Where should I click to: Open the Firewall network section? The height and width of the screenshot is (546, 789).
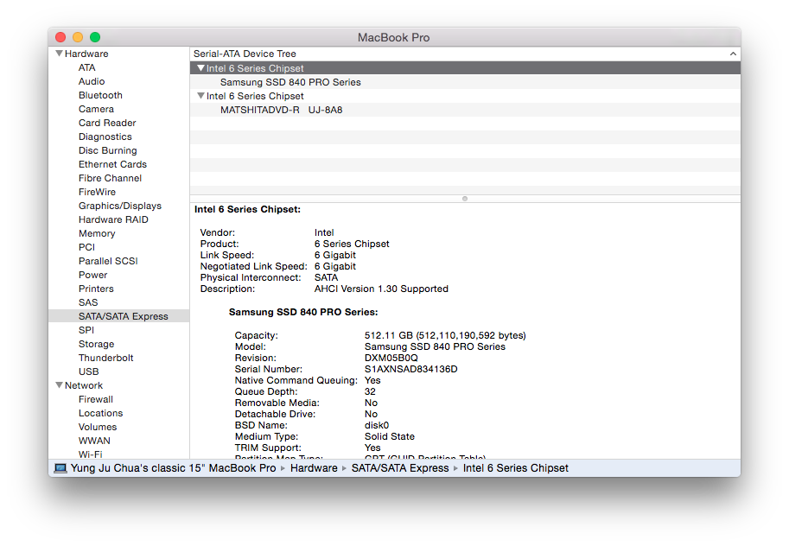(96, 399)
